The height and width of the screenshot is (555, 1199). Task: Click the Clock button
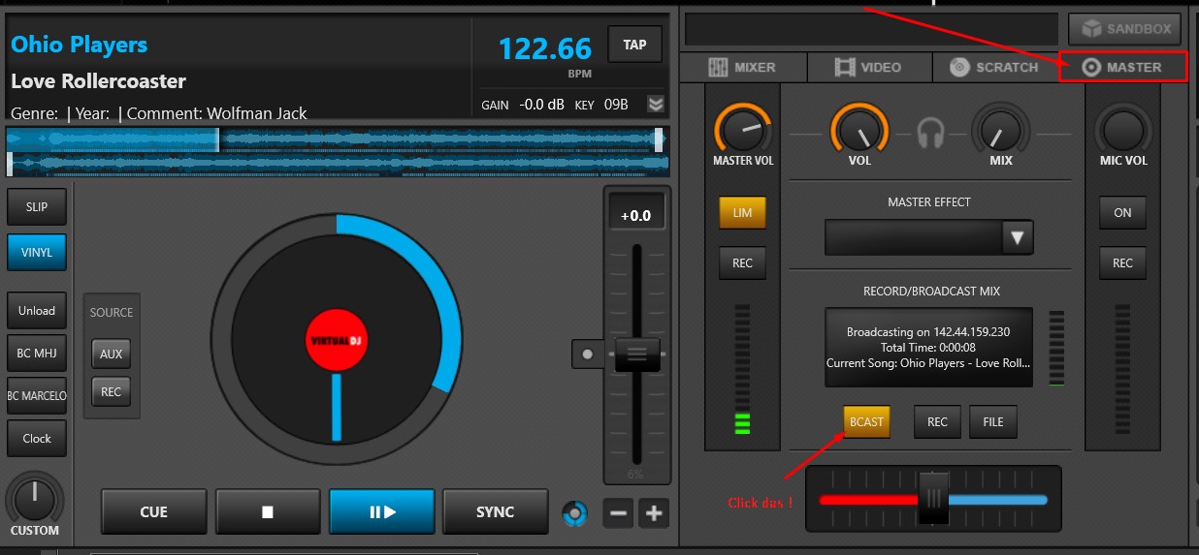(x=37, y=439)
